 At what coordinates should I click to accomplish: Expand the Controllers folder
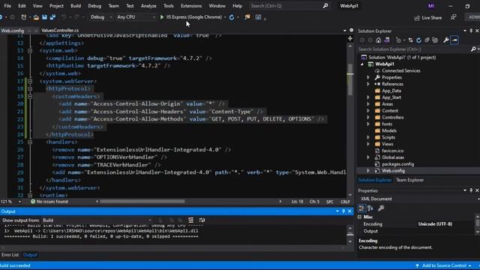click(x=368, y=117)
